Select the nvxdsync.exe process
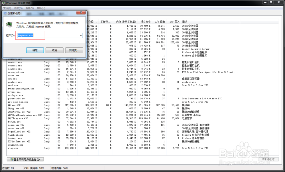 [15, 95]
